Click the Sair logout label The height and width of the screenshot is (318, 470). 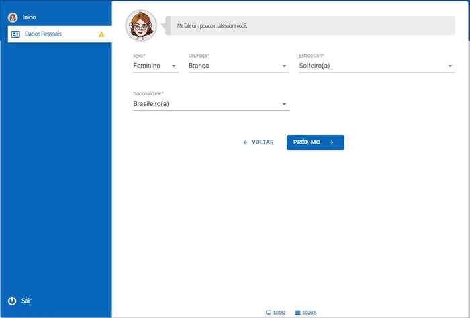26,301
